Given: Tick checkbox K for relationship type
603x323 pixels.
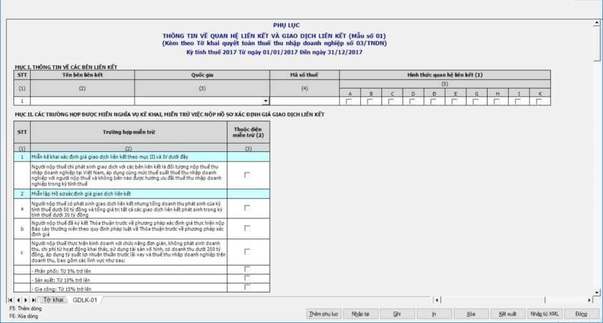Looking at the screenshot, I should tap(539, 101).
